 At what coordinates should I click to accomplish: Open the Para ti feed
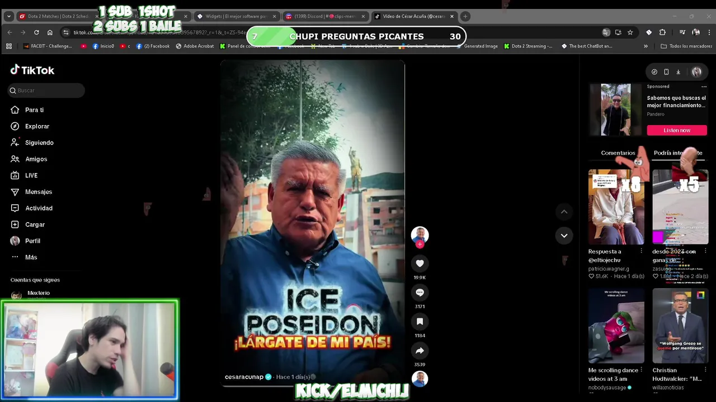point(27,110)
